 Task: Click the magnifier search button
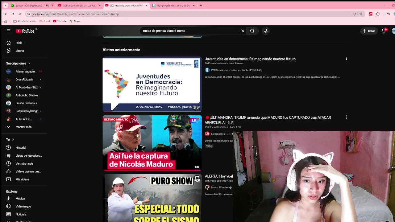pyautogui.click(x=252, y=31)
